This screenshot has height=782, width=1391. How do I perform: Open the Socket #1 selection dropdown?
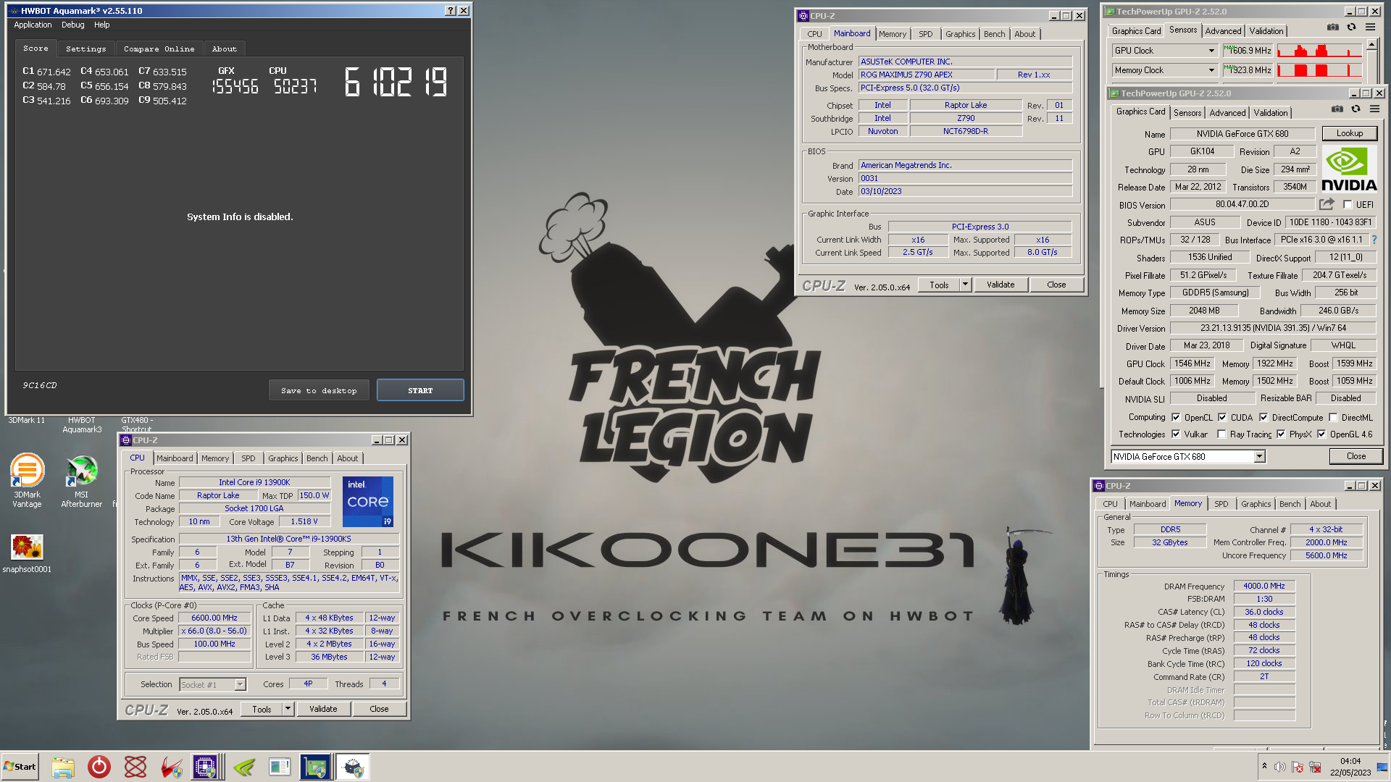coord(213,684)
